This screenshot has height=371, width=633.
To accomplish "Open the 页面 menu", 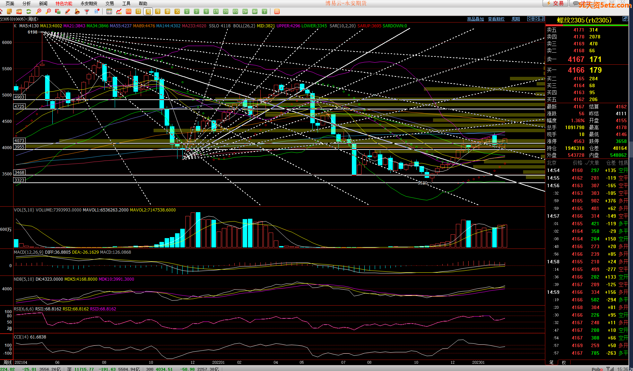I will coord(10,3).
